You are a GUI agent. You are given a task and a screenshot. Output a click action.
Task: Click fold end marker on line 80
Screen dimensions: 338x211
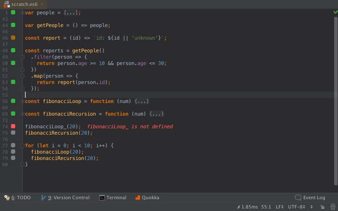[22, 165]
